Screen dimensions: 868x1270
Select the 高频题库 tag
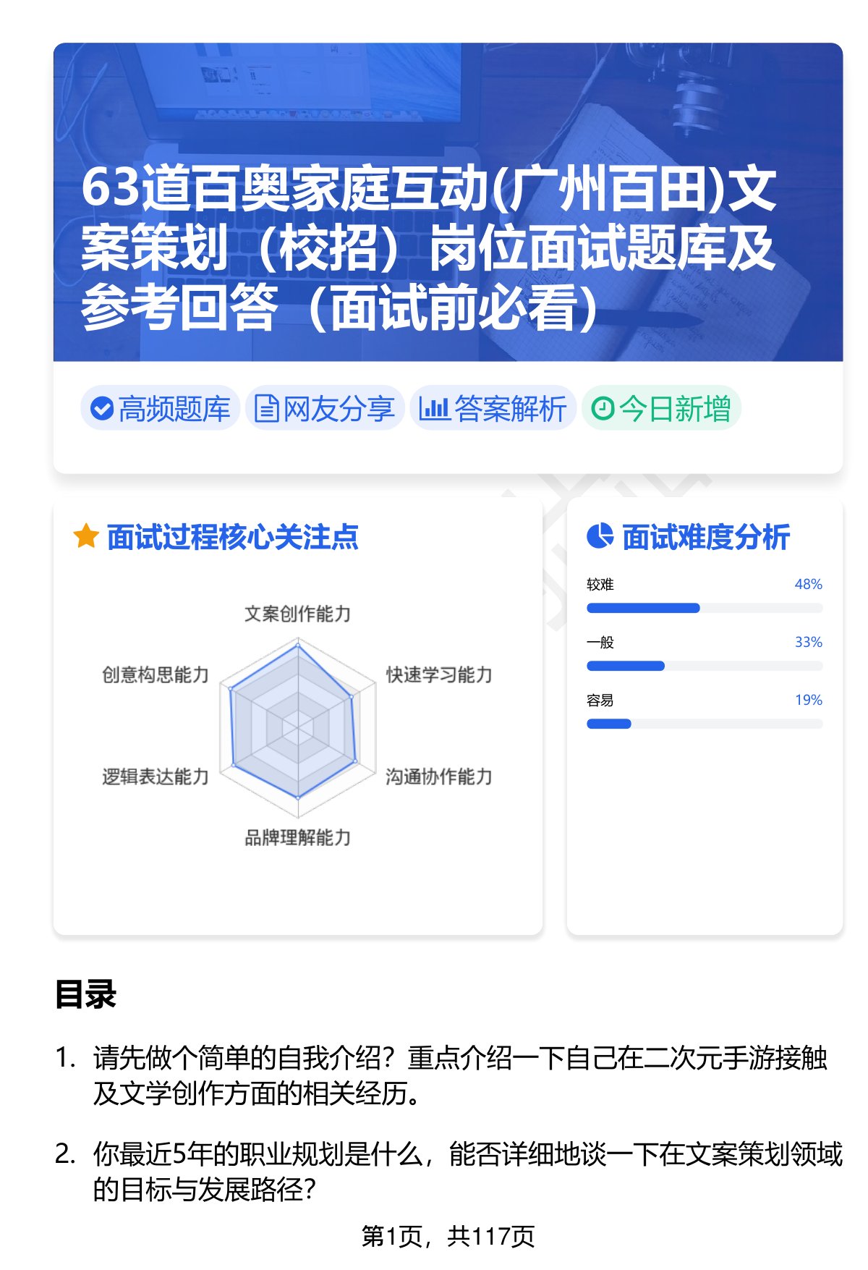click(x=160, y=409)
